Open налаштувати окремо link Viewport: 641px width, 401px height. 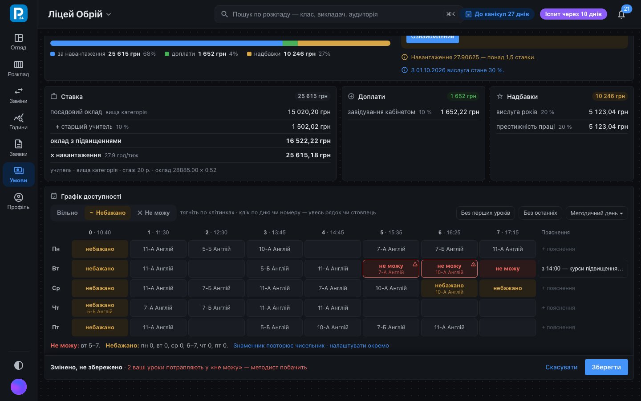pyautogui.click(x=359, y=346)
